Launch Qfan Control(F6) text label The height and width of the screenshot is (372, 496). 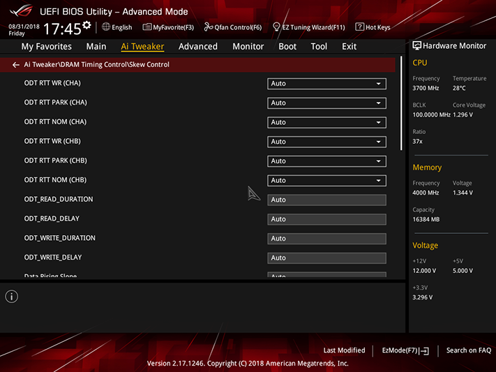[238, 27]
